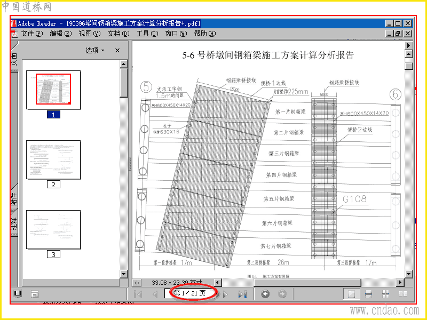Click the previous view round arrow
Viewport: 427px width, 320px height.
265,294
